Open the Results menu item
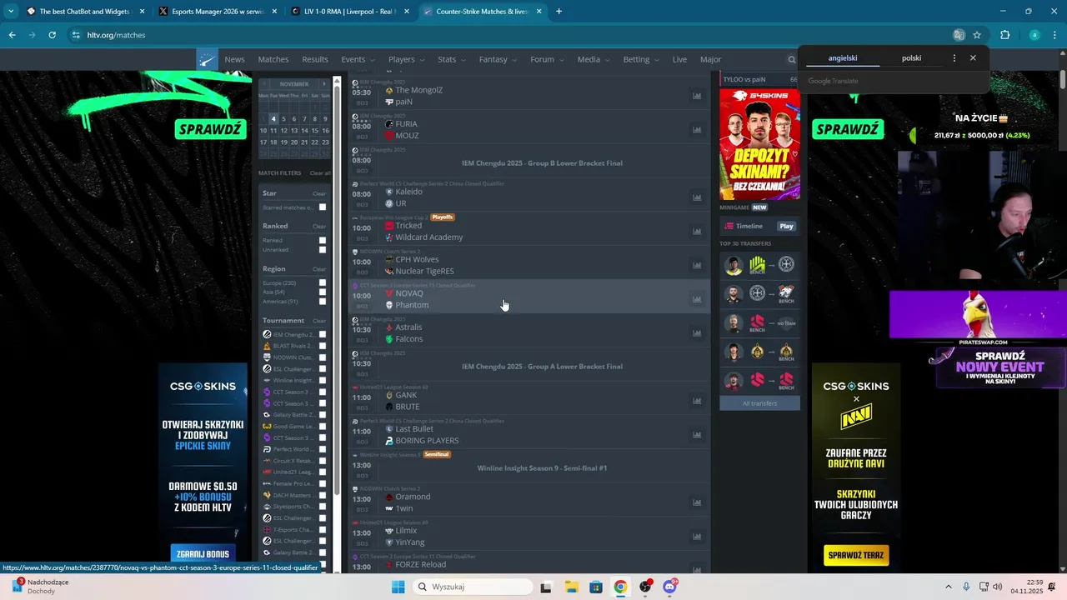Image resolution: width=1067 pixels, height=600 pixels. click(315, 59)
